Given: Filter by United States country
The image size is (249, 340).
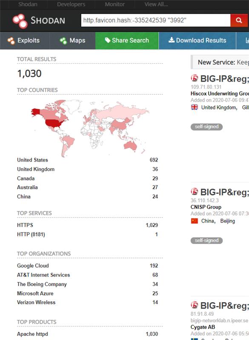Looking at the screenshot, I should pos(33,160).
